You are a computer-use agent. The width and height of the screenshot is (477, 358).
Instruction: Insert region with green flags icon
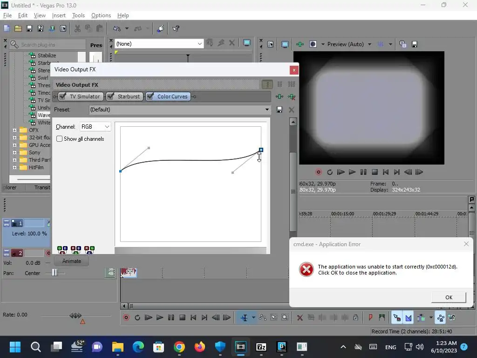pos(382,317)
